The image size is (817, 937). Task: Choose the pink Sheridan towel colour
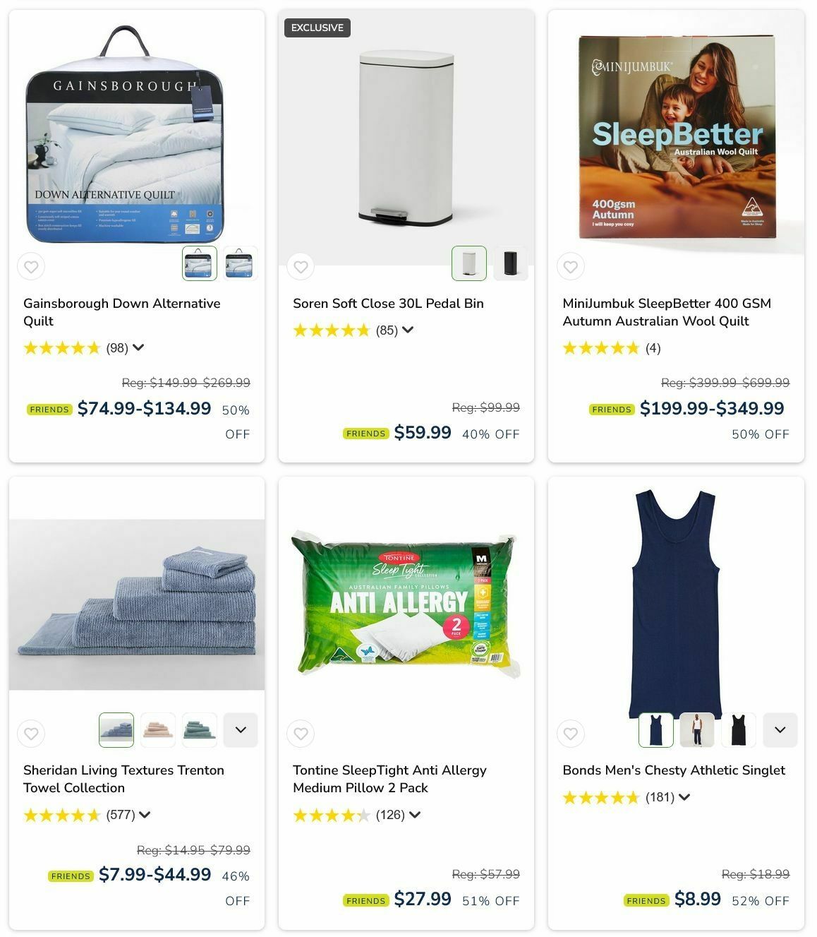tap(157, 730)
